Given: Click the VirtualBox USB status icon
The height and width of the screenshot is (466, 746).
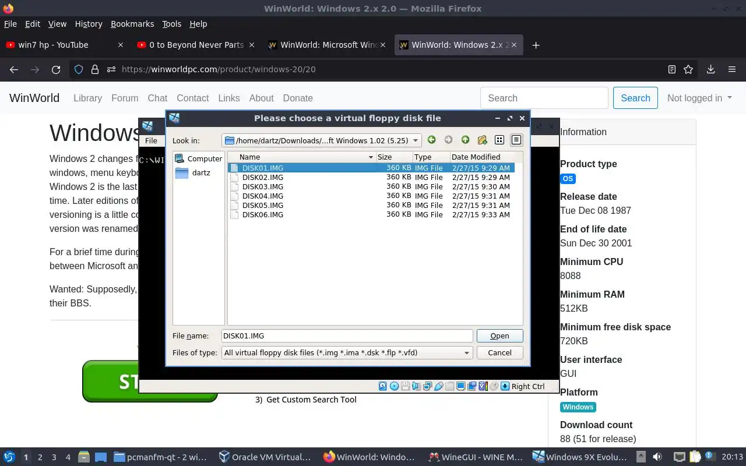Looking at the screenshot, I should pyautogui.click(x=439, y=386).
